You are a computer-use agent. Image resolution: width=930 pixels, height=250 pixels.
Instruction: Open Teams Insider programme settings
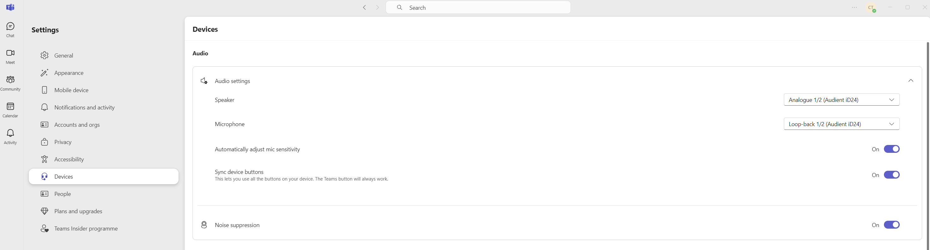104,228
